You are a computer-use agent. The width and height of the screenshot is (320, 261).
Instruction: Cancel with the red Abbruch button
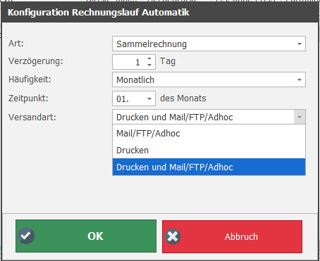232,236
